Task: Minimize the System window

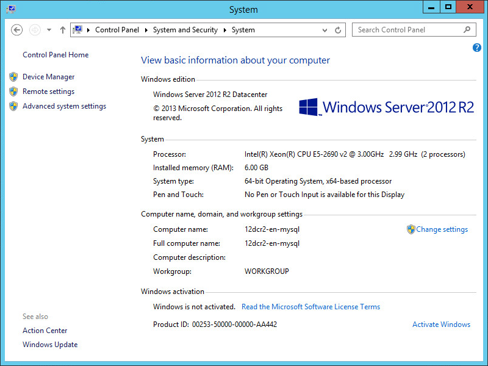Action: pos(431,7)
